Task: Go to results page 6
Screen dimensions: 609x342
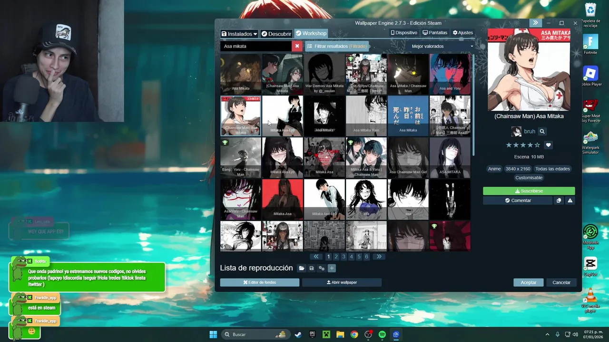Action: 366,256
